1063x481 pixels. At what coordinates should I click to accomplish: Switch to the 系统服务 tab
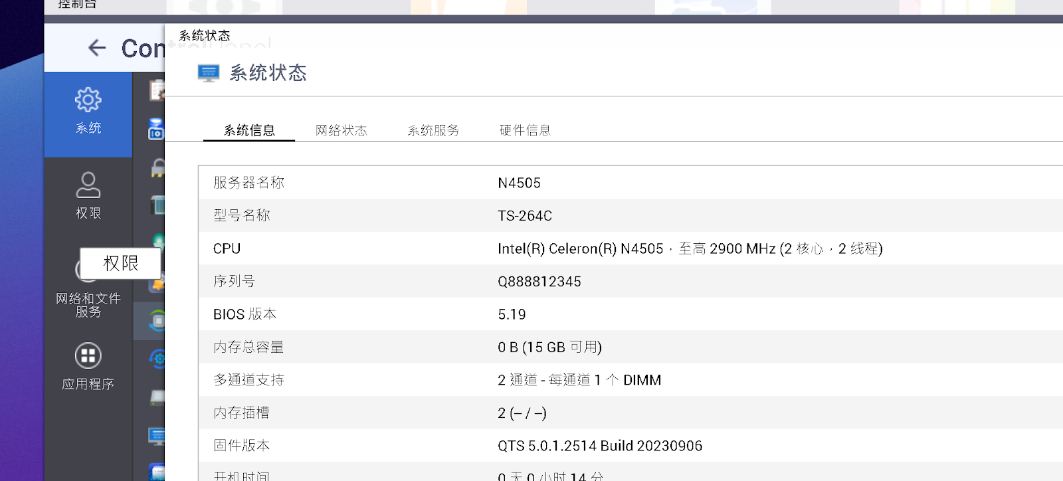click(433, 130)
